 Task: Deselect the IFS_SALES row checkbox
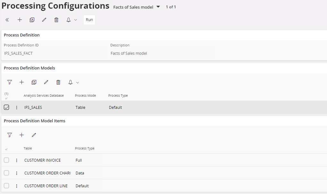[x=6, y=107]
